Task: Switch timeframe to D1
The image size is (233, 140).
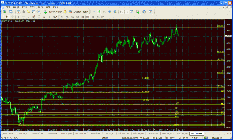Action: [x=93, y=17]
